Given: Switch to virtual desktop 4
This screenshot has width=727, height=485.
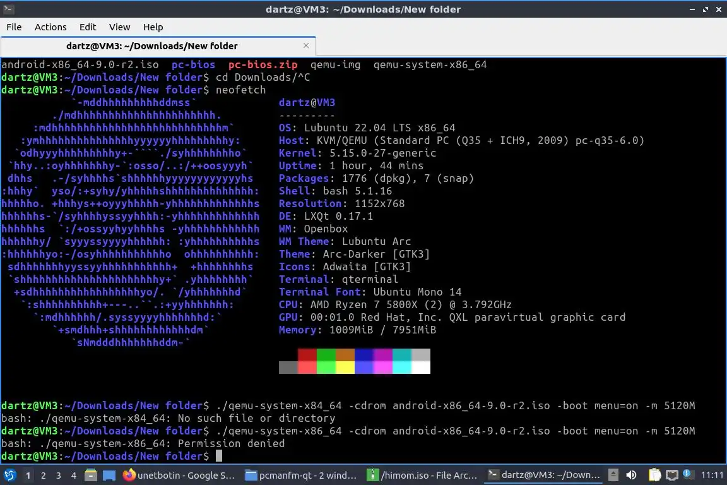Looking at the screenshot, I should tap(74, 476).
